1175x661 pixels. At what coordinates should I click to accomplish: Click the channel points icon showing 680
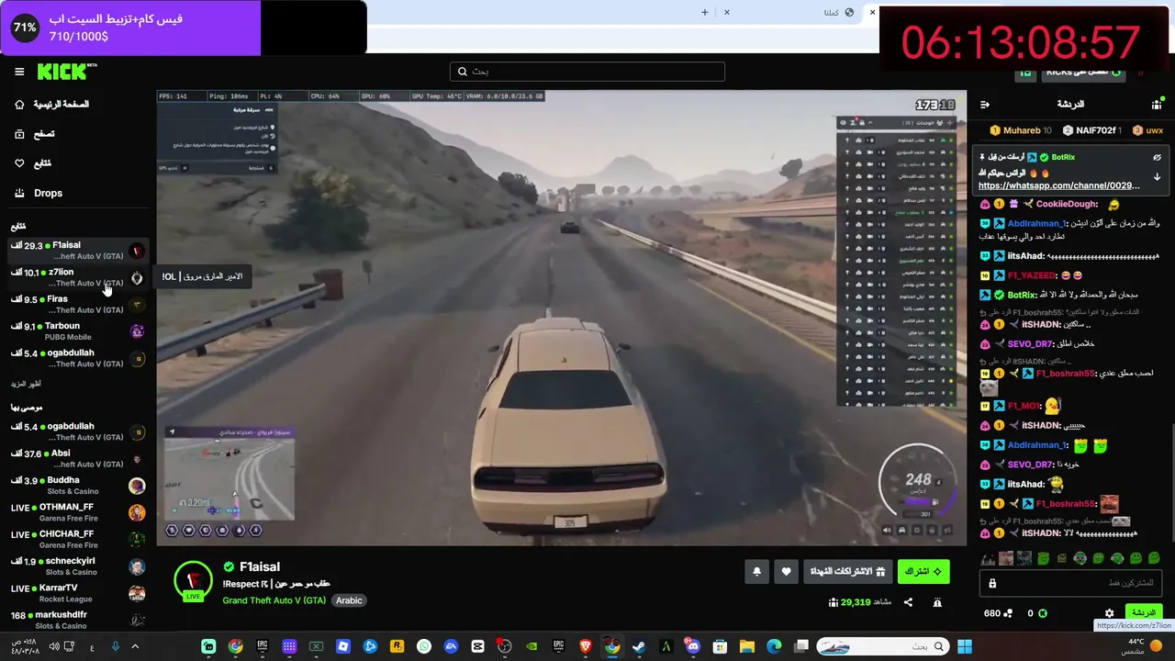[1007, 613]
